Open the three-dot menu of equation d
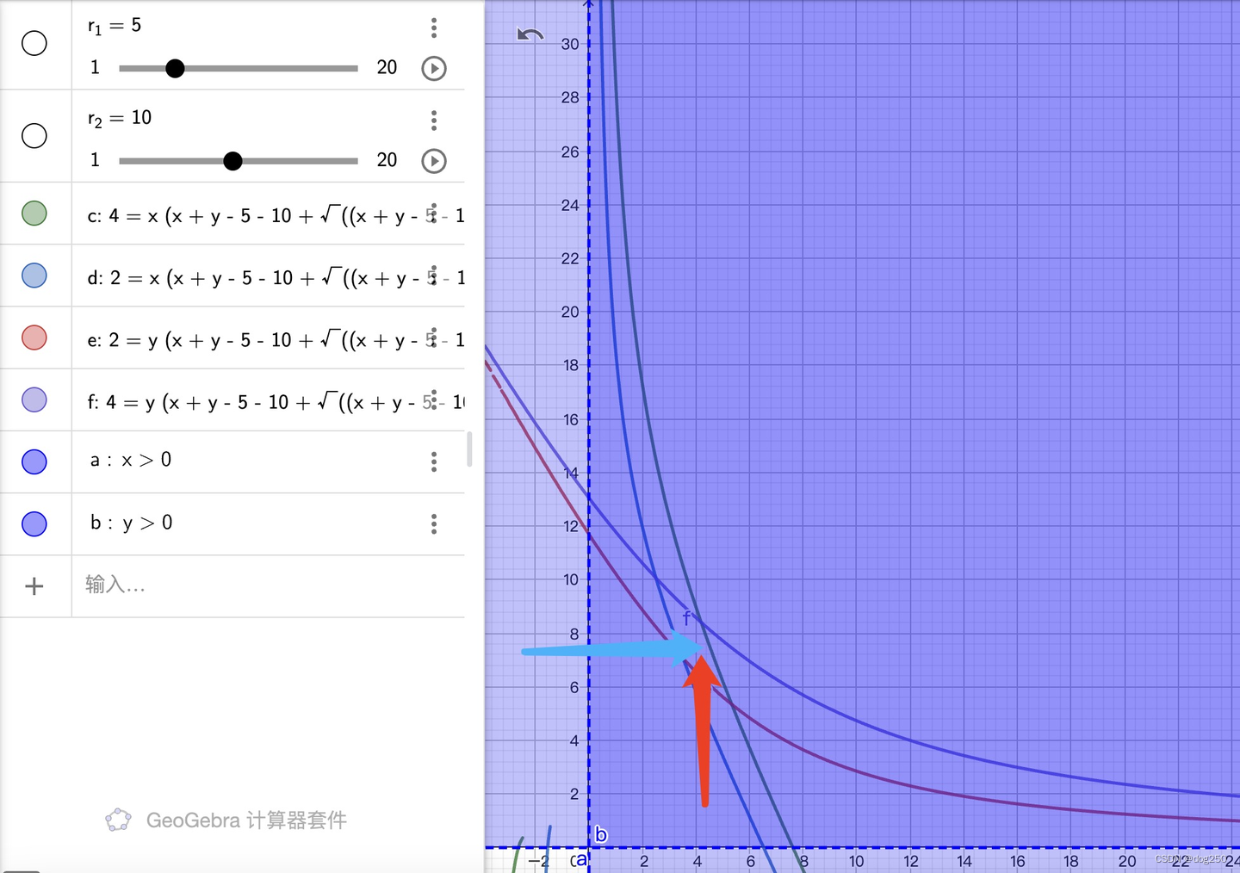 (434, 276)
